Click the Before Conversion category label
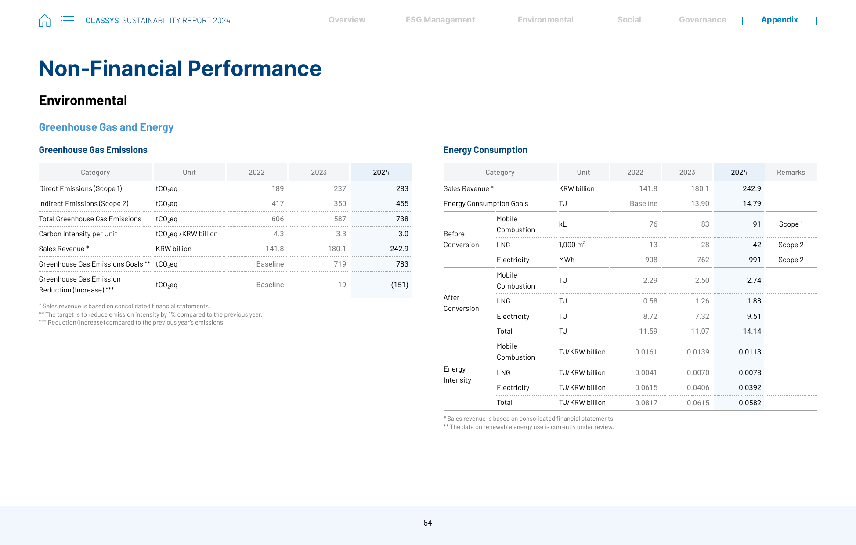Viewport: 856px width, 545px height. pos(461,239)
